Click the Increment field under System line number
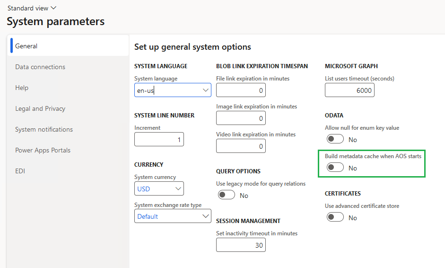The width and height of the screenshot is (445, 268). click(159, 139)
